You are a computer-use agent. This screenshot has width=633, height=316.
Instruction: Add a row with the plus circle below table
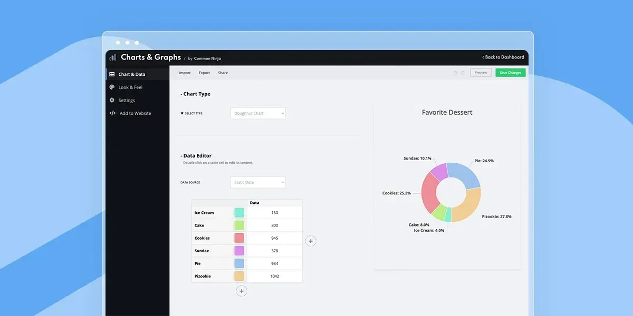coord(242,291)
